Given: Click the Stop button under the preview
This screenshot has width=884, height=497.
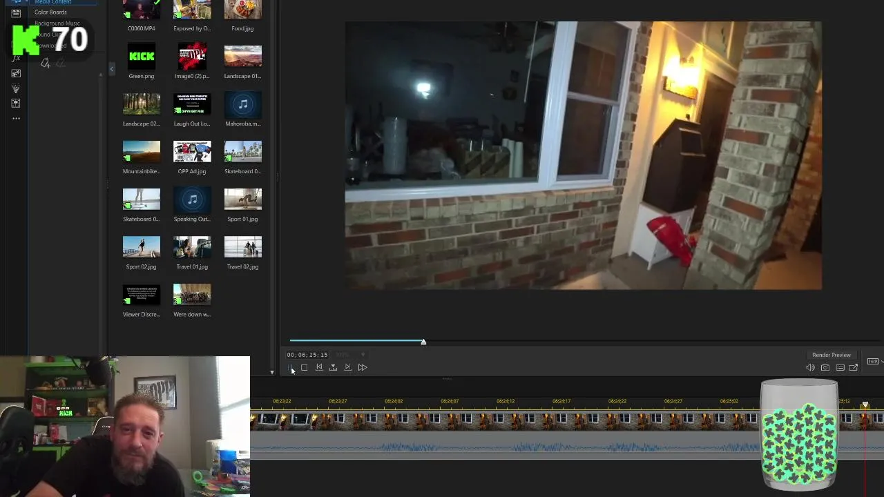Looking at the screenshot, I should coord(304,367).
